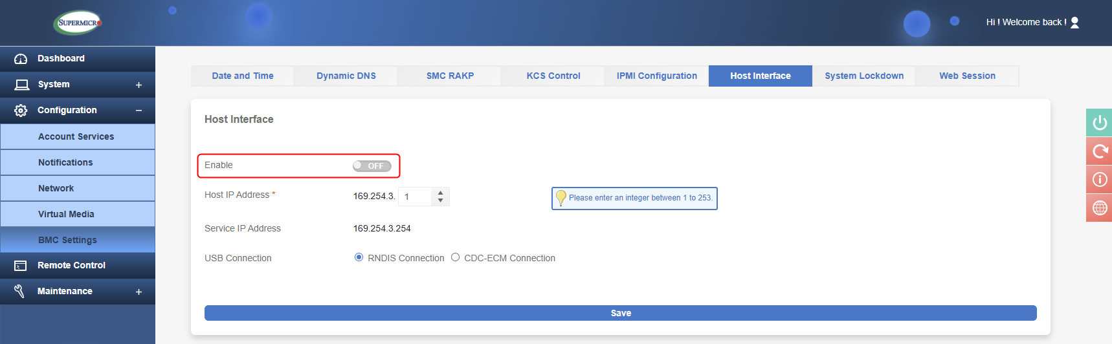Image resolution: width=1112 pixels, height=344 pixels.
Task: Click the globe language icon
Action: 1099,208
